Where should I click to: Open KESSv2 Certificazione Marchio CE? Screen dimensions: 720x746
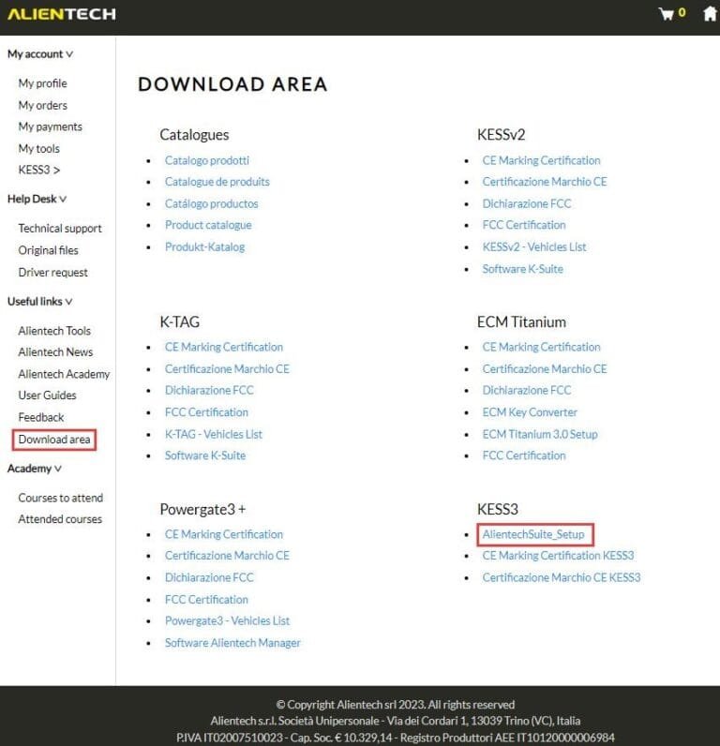pos(545,182)
